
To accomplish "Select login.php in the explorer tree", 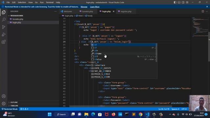I will [17, 23].
